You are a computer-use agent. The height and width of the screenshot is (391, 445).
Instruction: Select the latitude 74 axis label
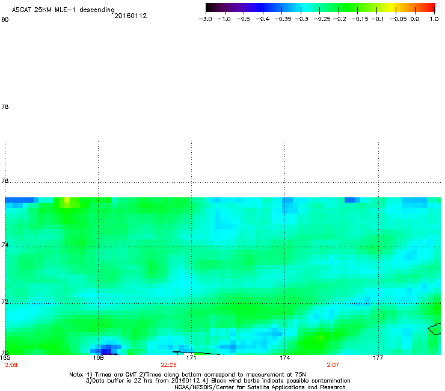click(x=5, y=245)
